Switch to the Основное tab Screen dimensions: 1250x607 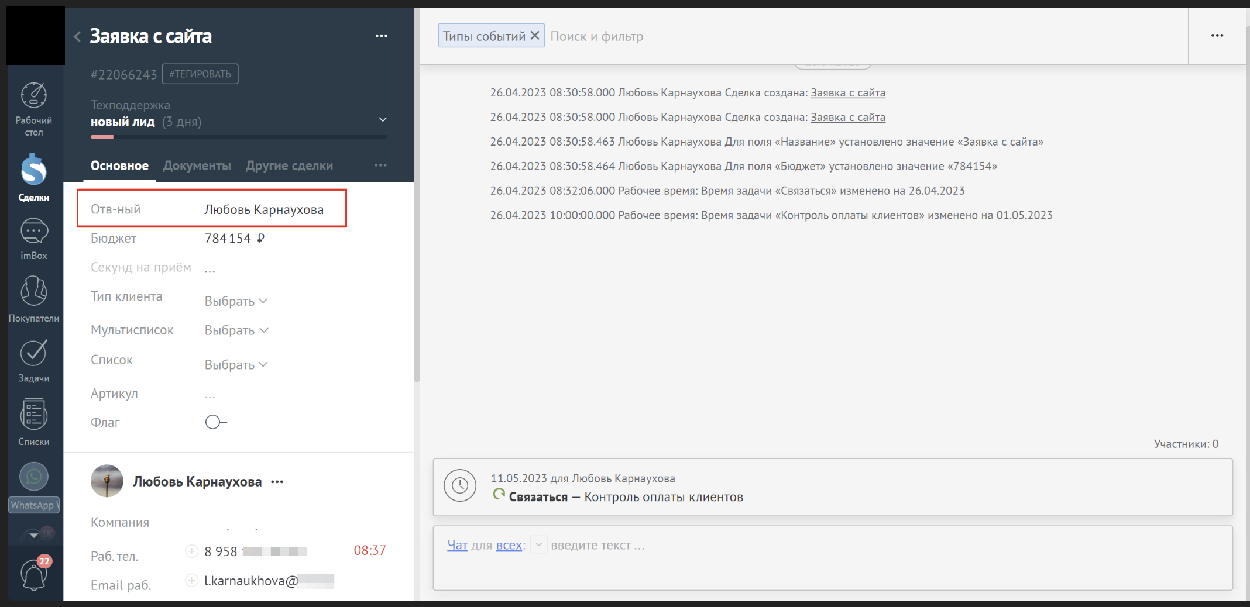tap(119, 166)
